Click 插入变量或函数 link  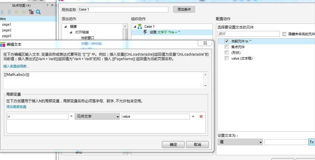[x=16, y=66]
